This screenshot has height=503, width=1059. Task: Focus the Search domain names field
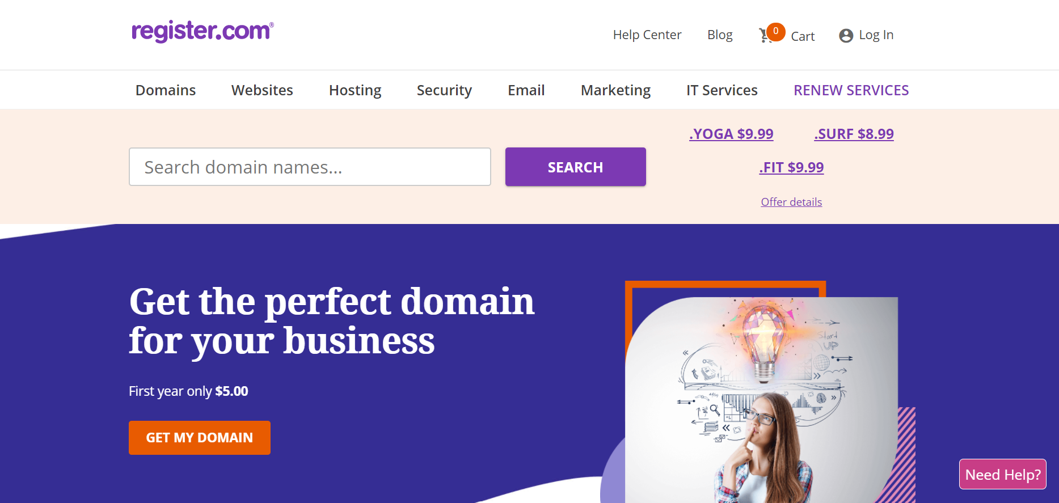(x=310, y=167)
